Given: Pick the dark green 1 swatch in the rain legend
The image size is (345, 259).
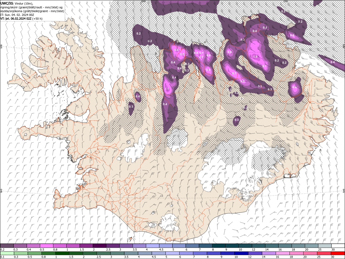Looking at the screenshot, I should (x=62, y=253).
